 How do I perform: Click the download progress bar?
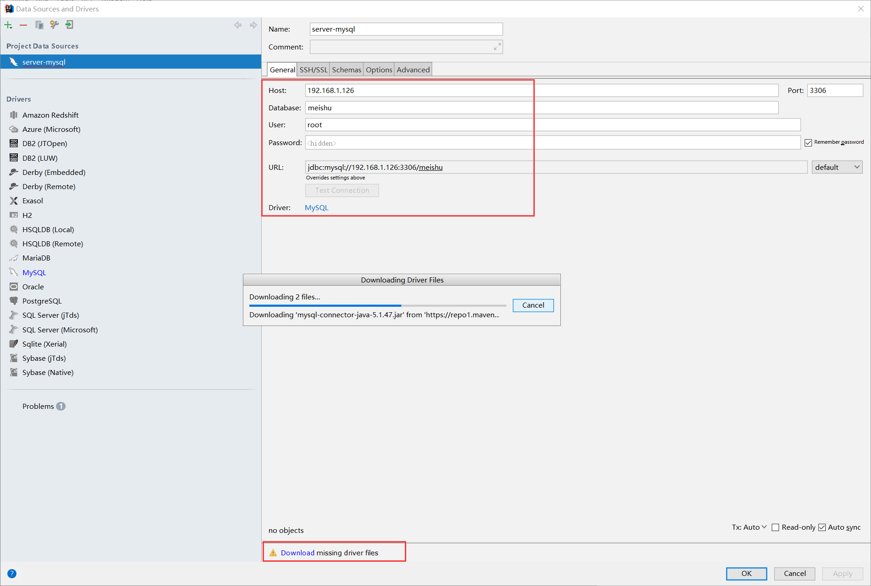coord(377,305)
